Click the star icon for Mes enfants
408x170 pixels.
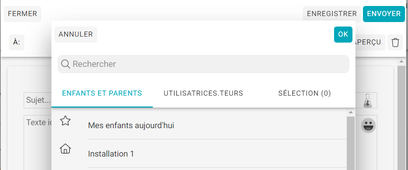click(65, 121)
